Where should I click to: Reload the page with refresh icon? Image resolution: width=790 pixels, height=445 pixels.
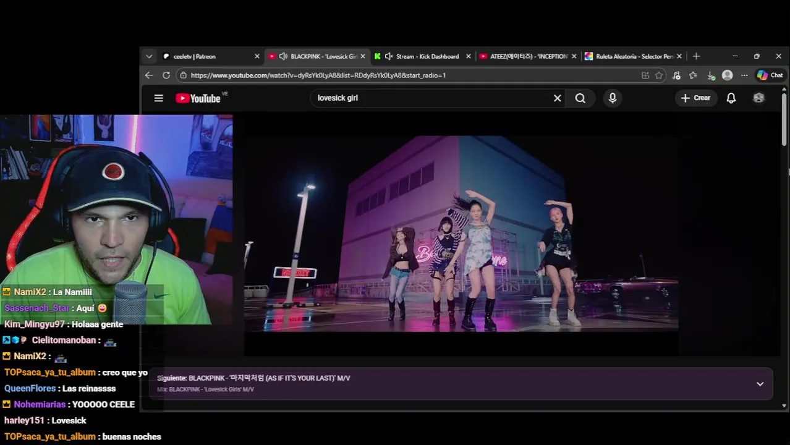(x=166, y=75)
